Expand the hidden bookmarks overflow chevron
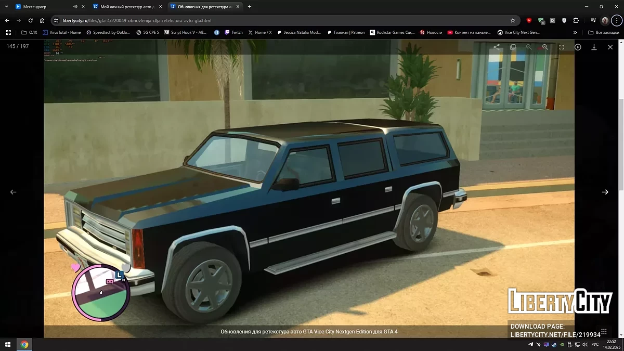Screen dimensions: 624x351 [575, 32]
